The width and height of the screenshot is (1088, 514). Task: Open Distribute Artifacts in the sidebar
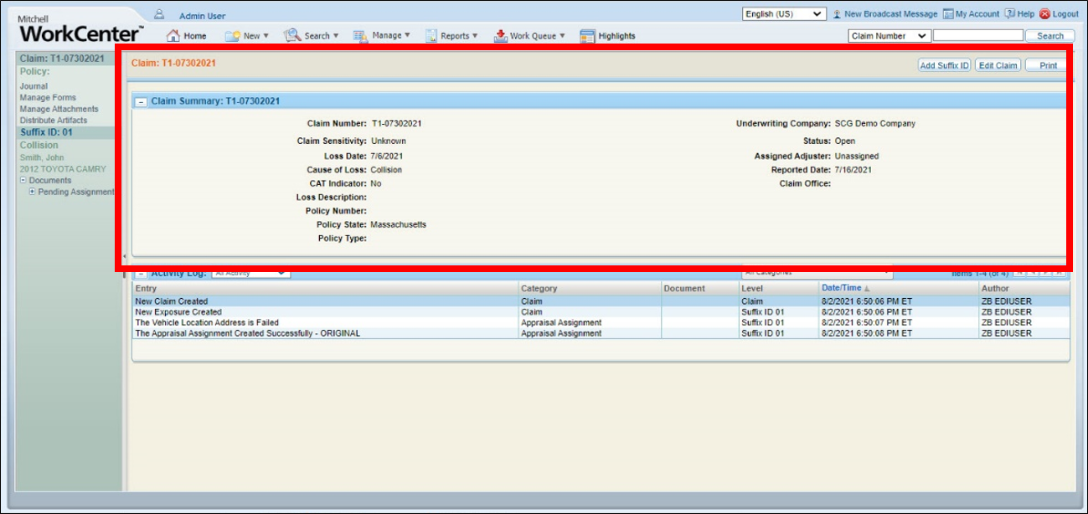(x=54, y=121)
